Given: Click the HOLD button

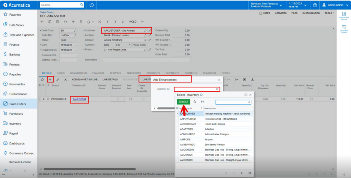Looking at the screenshot, I should (133, 22).
